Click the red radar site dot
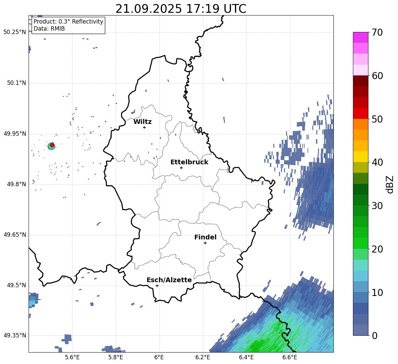 [x=52, y=145]
